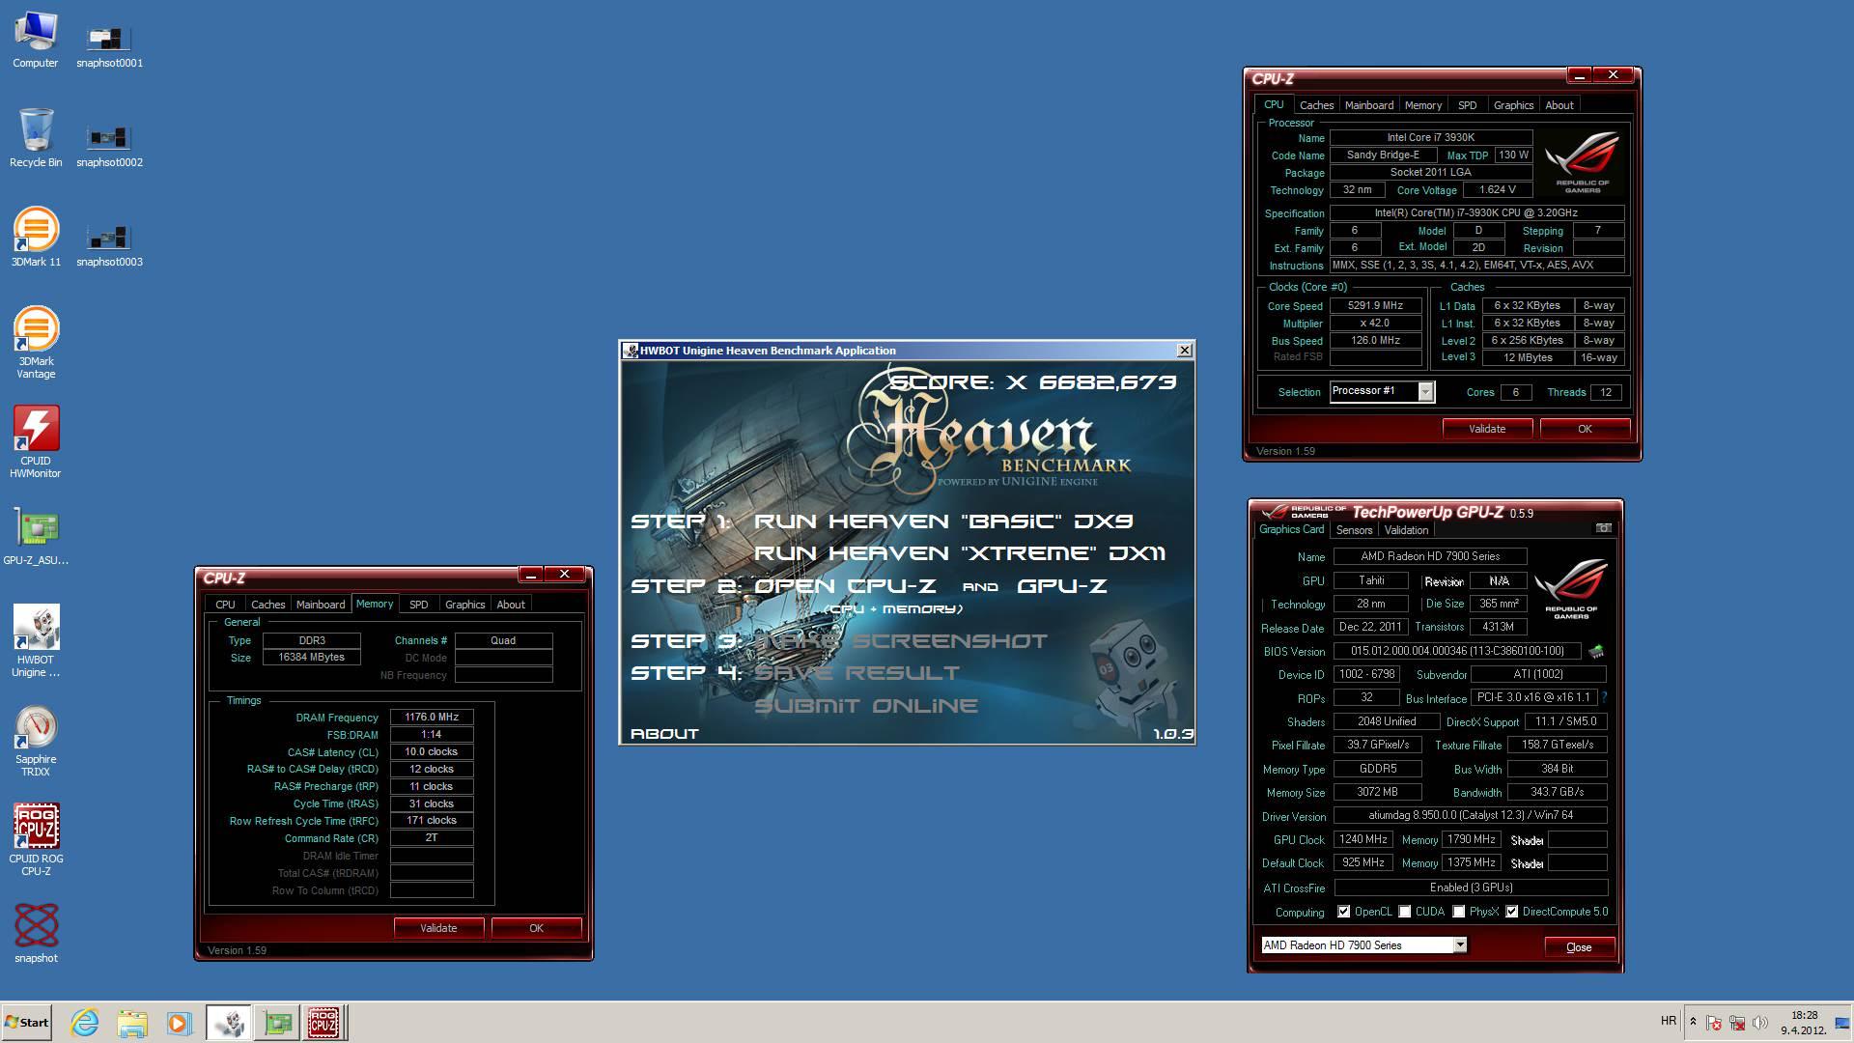The height and width of the screenshot is (1043, 1854).
Task: Switch to HWBOT Heaven taskbar item
Action: (229, 1022)
